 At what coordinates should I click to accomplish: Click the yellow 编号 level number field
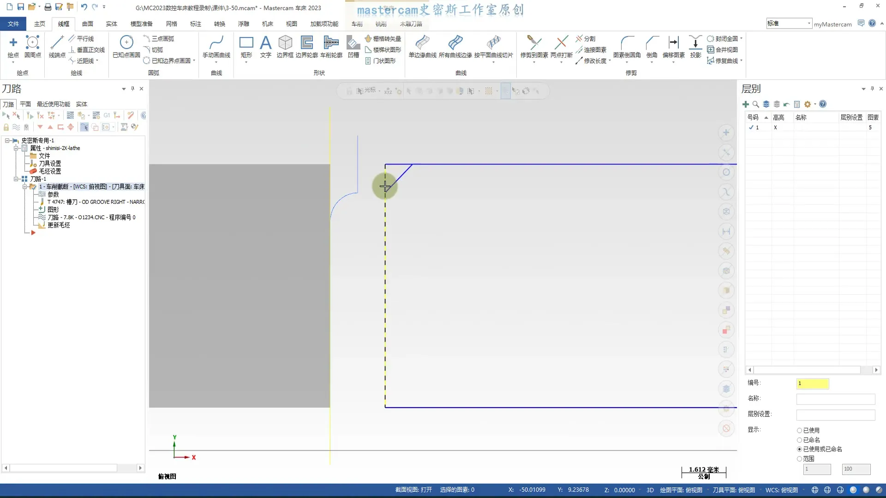[812, 383]
